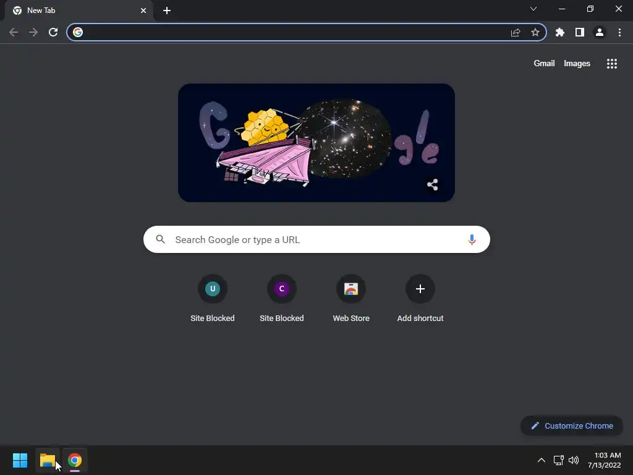Open the Web Store shortcut
Image resolution: width=633 pixels, height=475 pixels.
pos(351,299)
